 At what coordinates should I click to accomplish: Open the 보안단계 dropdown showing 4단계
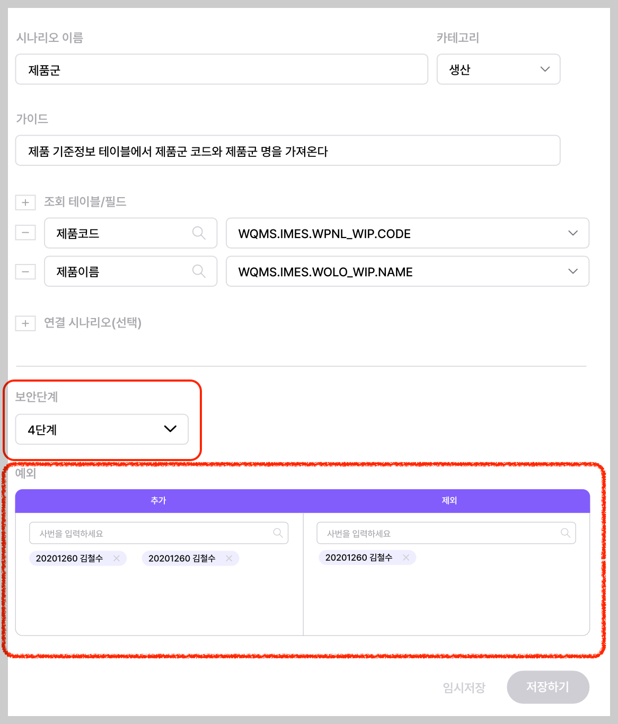click(170, 429)
